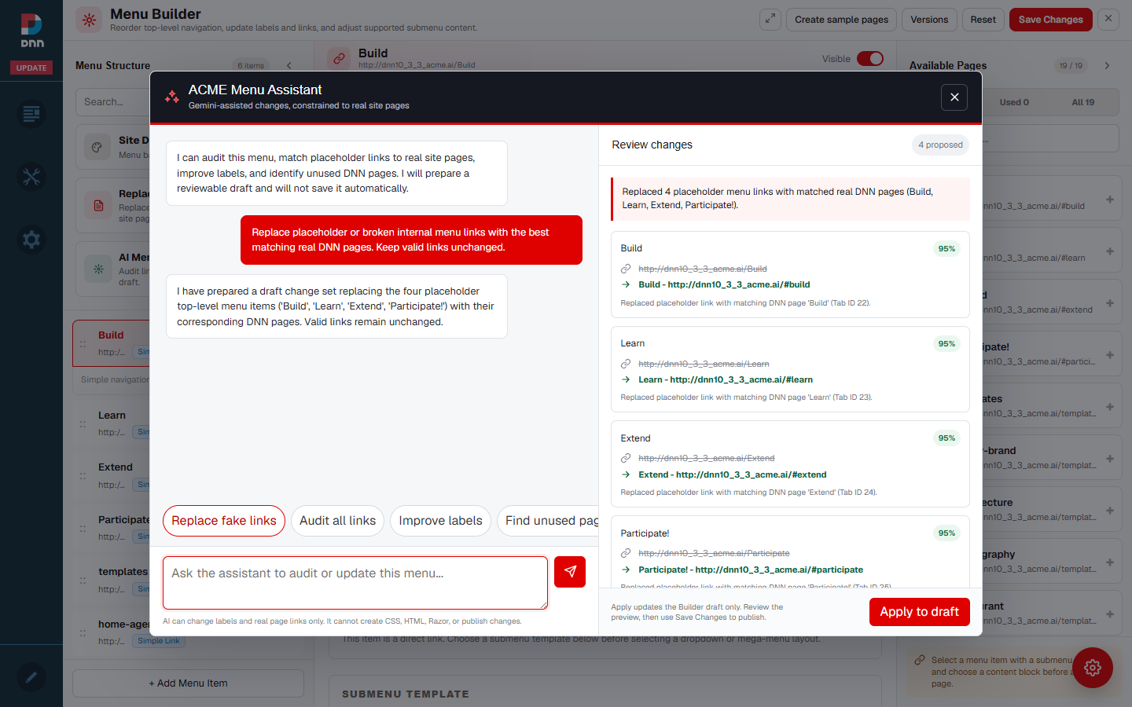This screenshot has height=707, width=1132.
Task: Click Add Menu Item button
Action: click(188, 683)
